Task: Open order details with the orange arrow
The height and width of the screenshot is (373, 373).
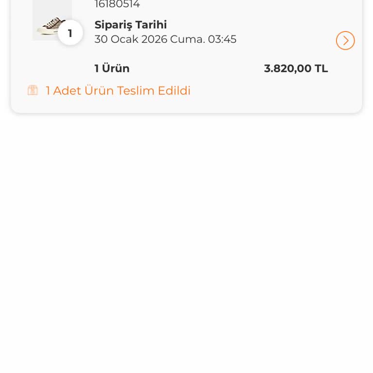Action: (345, 40)
